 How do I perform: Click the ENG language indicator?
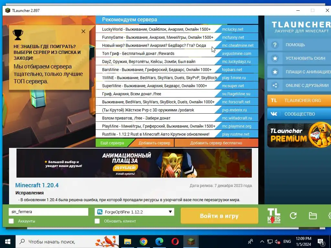287,242
